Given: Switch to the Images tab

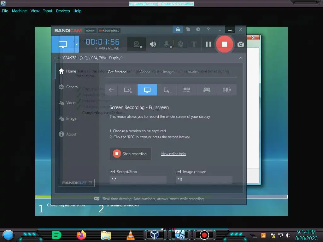Looking at the screenshot, I should click(x=168, y=72).
